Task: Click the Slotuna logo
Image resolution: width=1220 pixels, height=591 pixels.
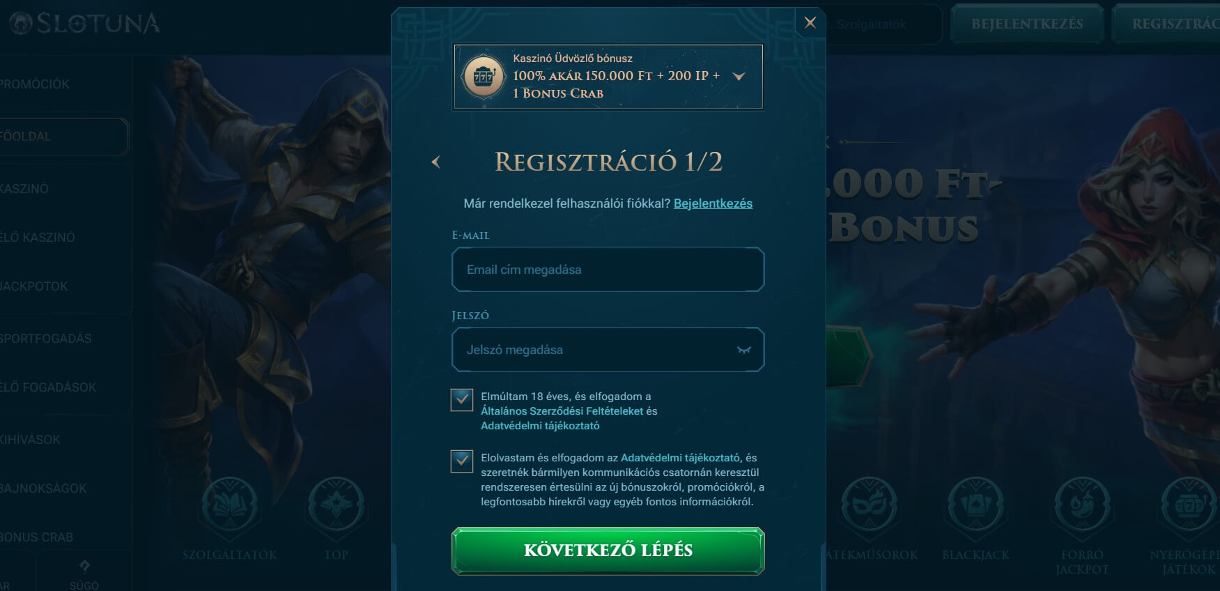Action: tap(85, 23)
